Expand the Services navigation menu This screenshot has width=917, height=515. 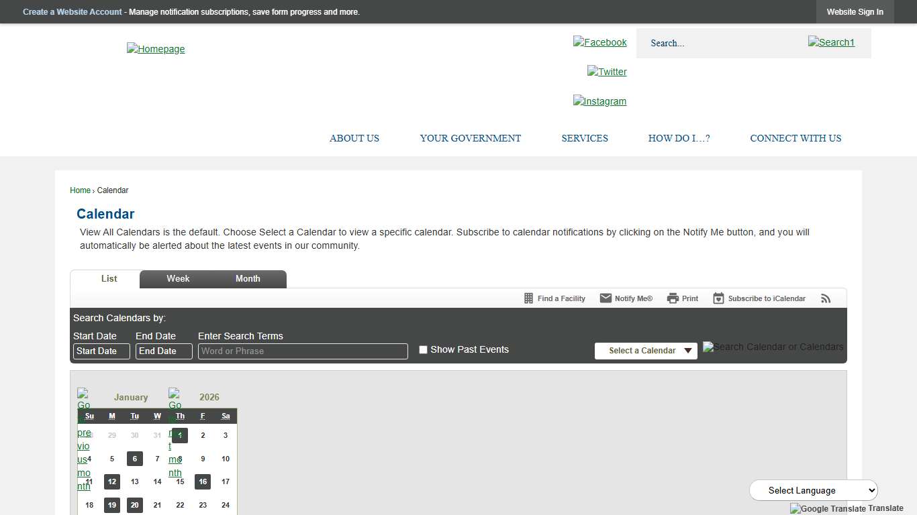pos(584,138)
